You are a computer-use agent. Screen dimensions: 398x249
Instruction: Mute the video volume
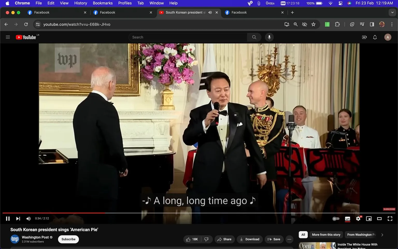tap(28, 218)
